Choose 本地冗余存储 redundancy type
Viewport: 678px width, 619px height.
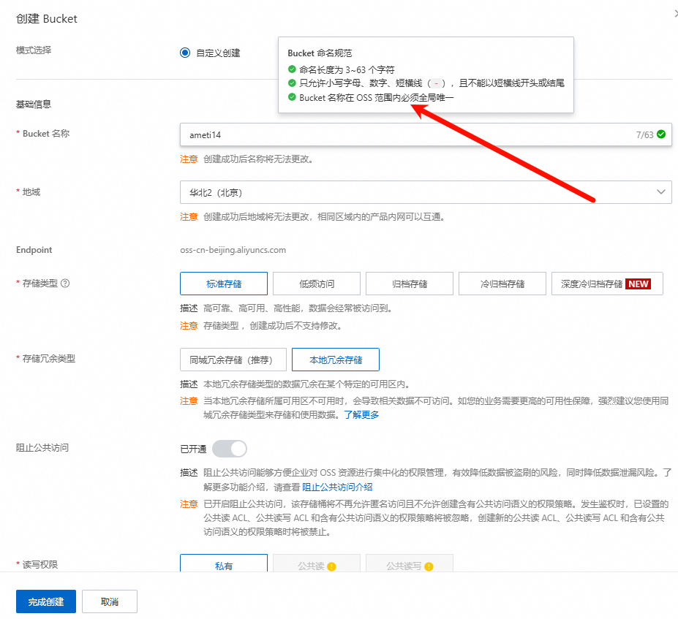335,360
